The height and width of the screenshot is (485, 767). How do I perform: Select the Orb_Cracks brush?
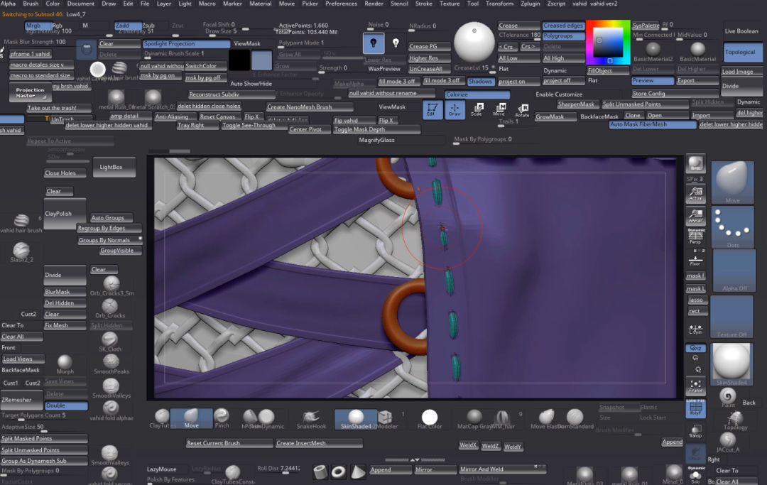(110, 308)
